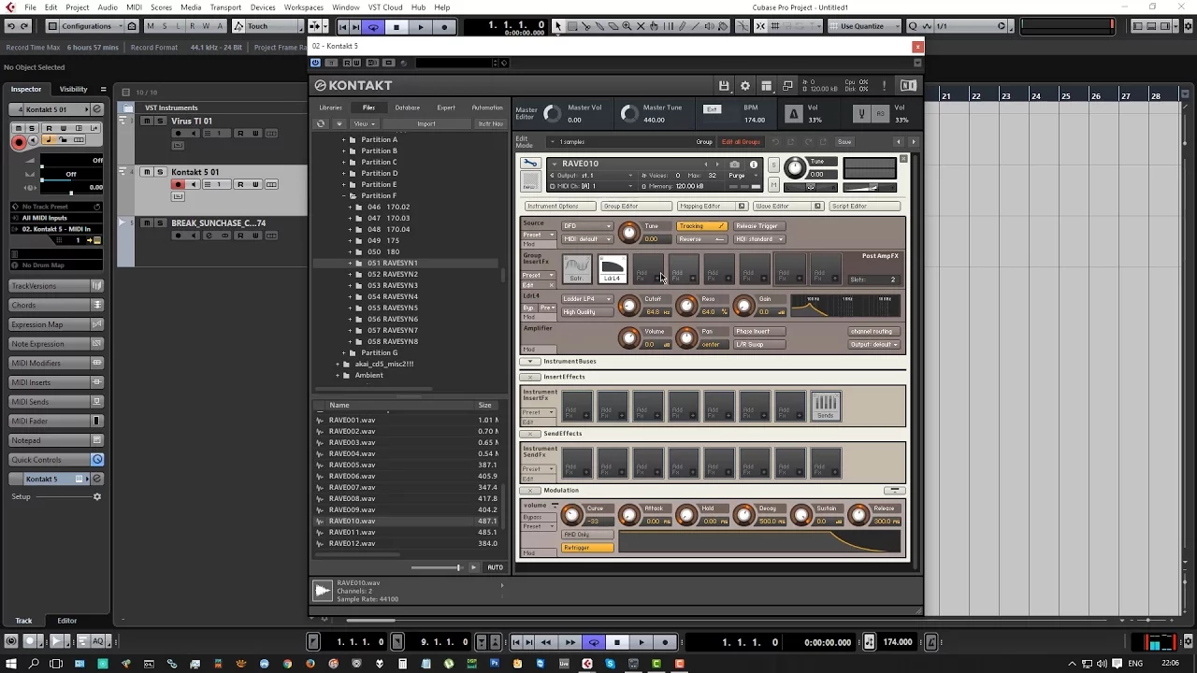Click the record-enable button in the Inspector
Screen dimensions: 1197x673
pyautogui.click(x=19, y=142)
